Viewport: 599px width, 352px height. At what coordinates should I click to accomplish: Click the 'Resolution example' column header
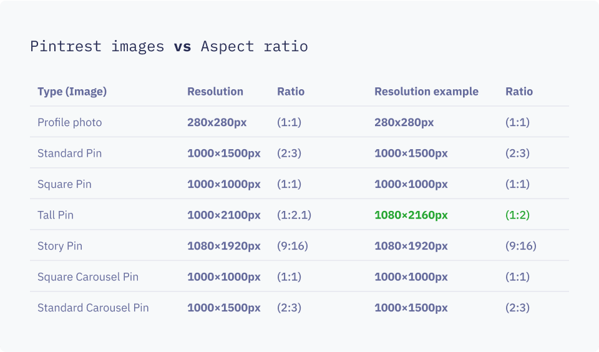[x=426, y=92]
